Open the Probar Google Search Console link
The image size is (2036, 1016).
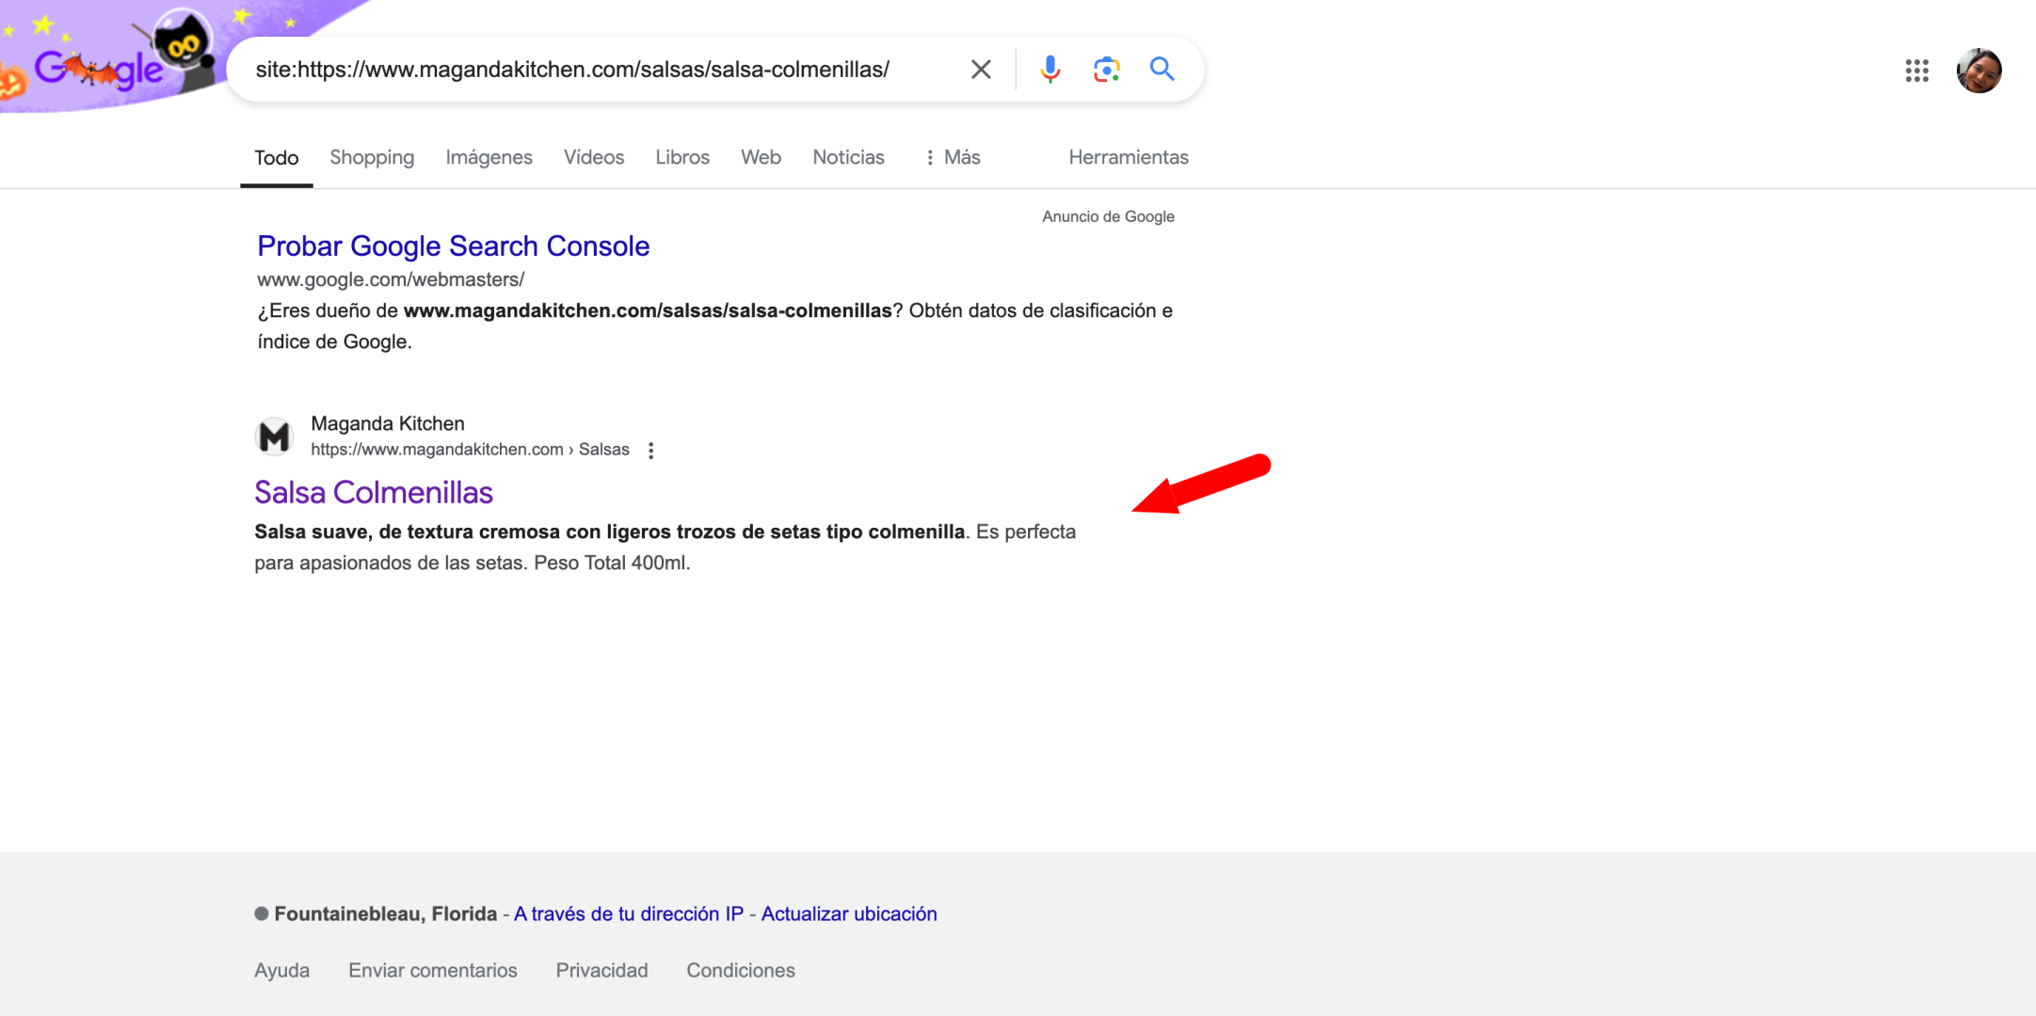click(x=453, y=246)
